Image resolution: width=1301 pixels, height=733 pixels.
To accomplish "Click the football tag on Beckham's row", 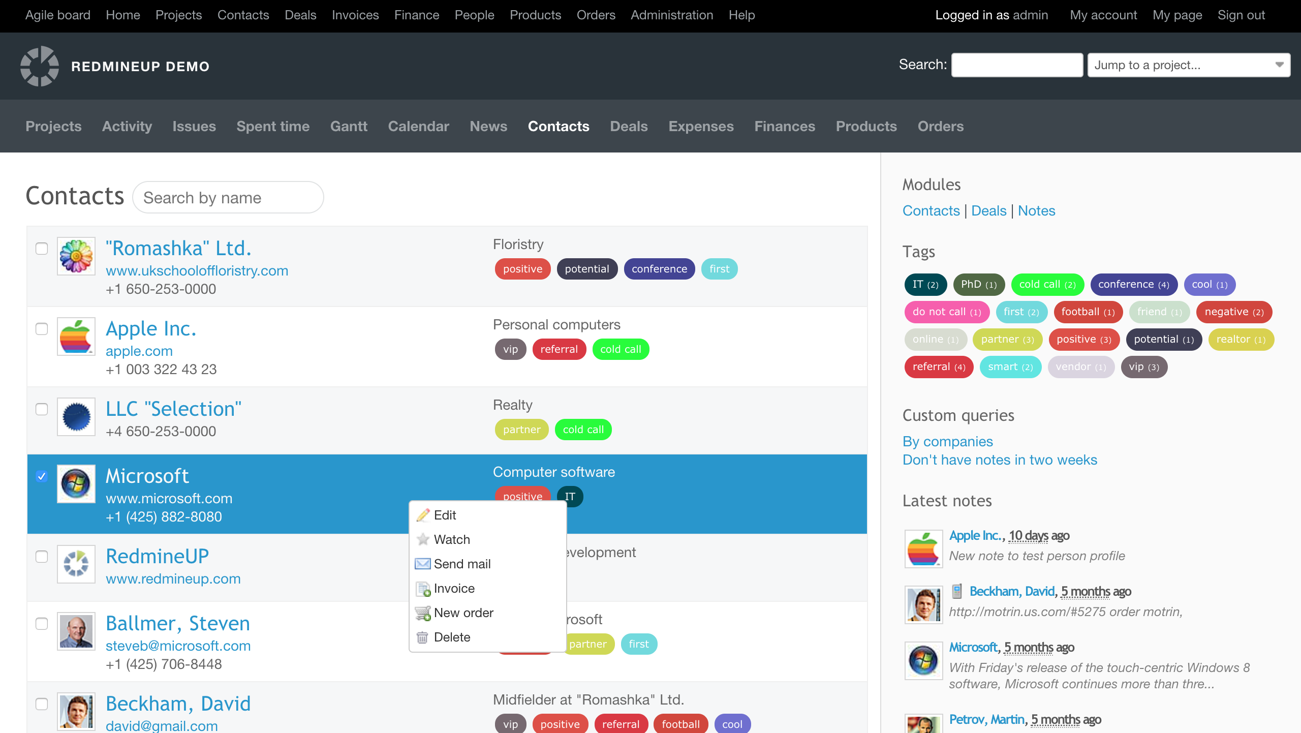I will (680, 724).
